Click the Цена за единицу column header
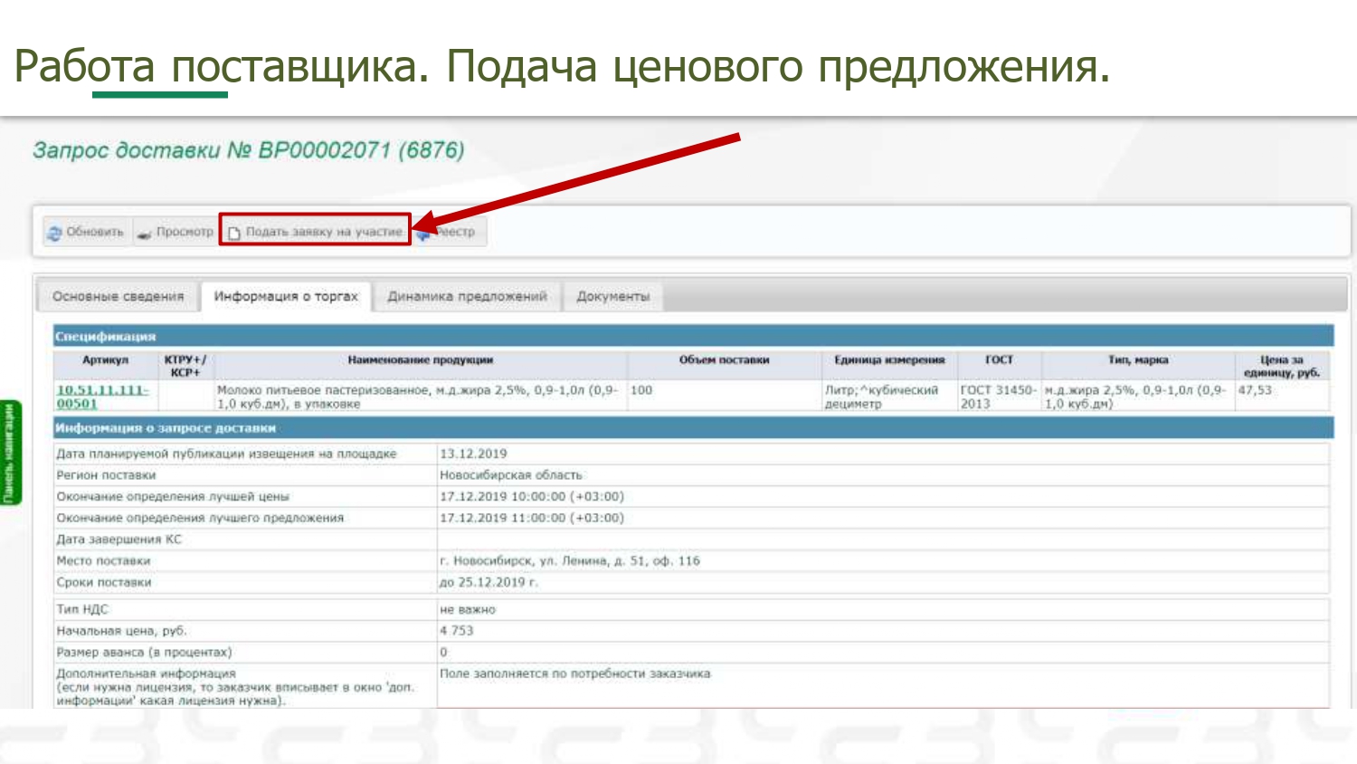1357x764 pixels. pyautogui.click(x=1281, y=366)
